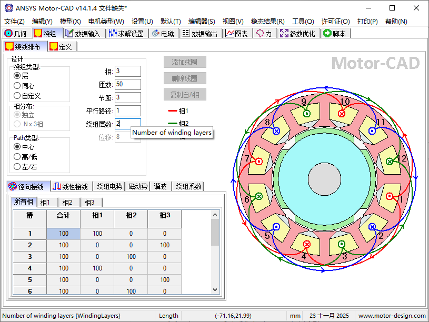This screenshot has width=429, height=322.
Task: Open the 设置(U) menu
Action: click(x=142, y=22)
